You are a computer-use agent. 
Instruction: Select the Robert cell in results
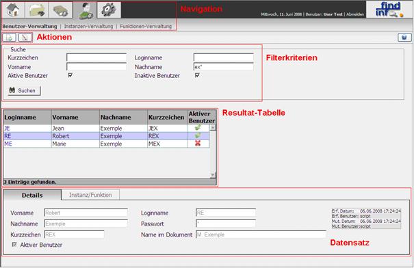pyautogui.click(x=75, y=136)
